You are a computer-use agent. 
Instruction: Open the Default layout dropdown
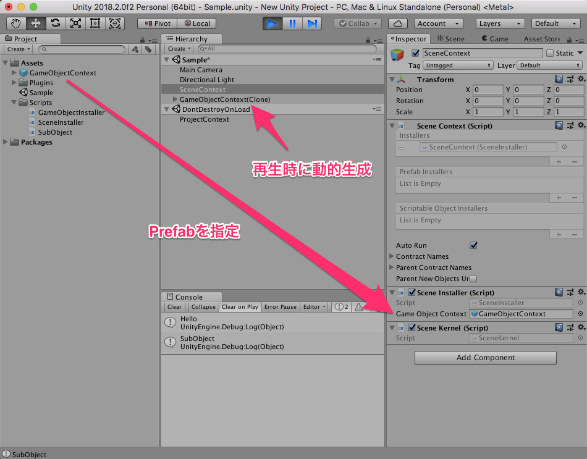[x=556, y=23]
